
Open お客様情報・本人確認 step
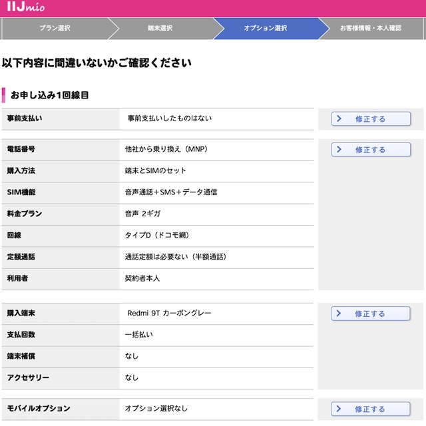371,28
